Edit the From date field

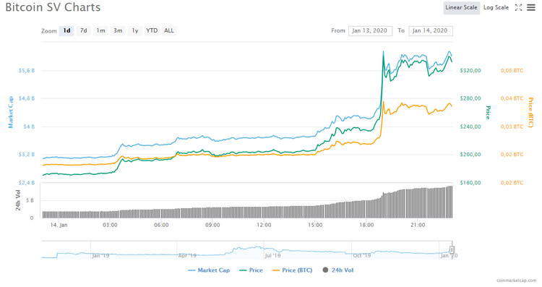click(370, 31)
